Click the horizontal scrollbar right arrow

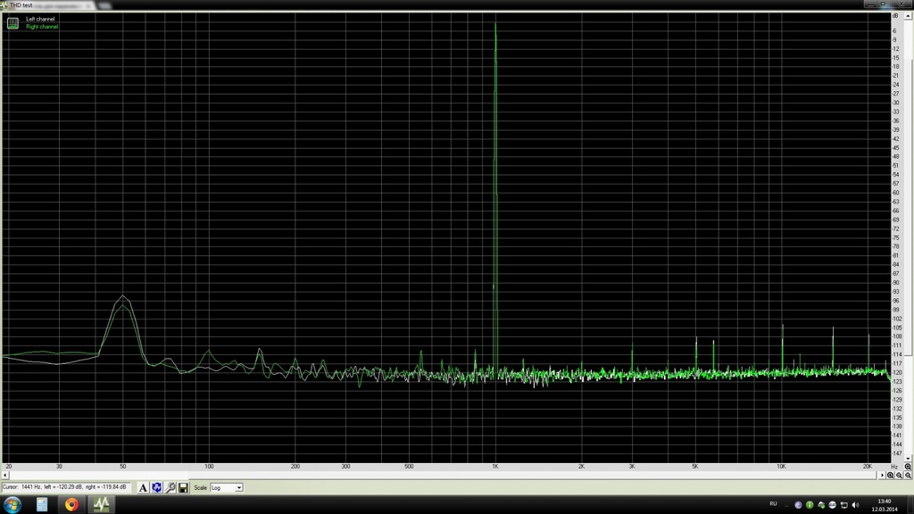tap(881, 476)
